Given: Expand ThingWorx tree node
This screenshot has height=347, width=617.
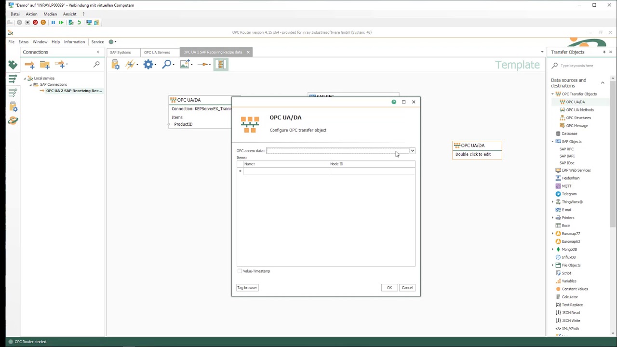Looking at the screenshot, I should [553, 202].
